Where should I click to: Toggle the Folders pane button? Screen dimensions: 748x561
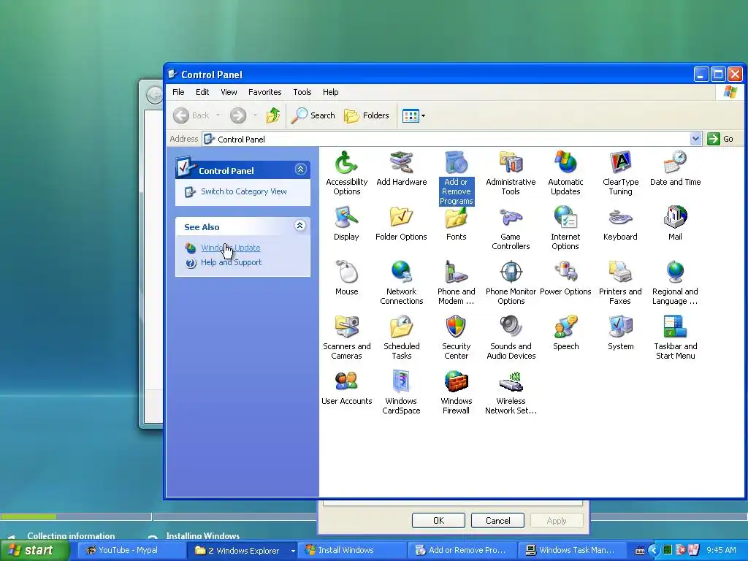pos(367,115)
